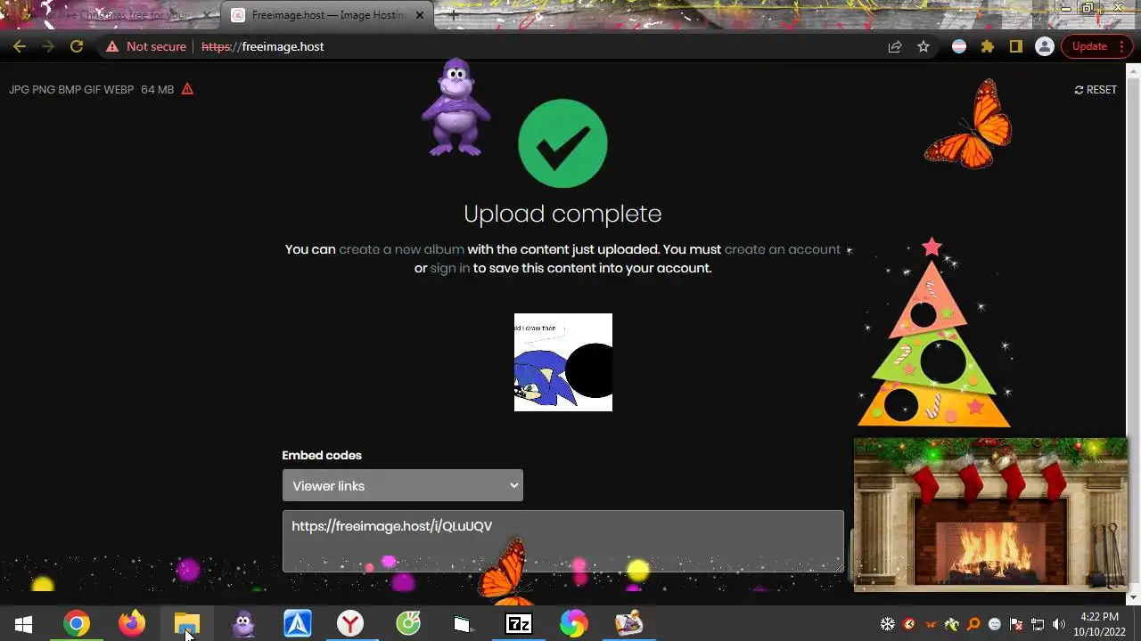Open the uploaded Sonic image thumbnail
This screenshot has height=641, width=1141.
click(x=563, y=362)
